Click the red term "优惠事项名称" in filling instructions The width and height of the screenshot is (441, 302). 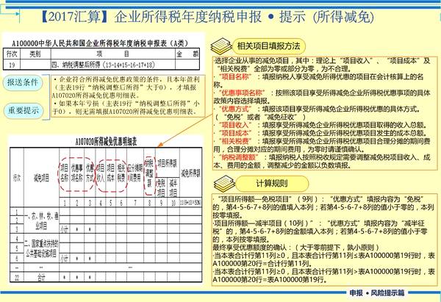[242, 93]
